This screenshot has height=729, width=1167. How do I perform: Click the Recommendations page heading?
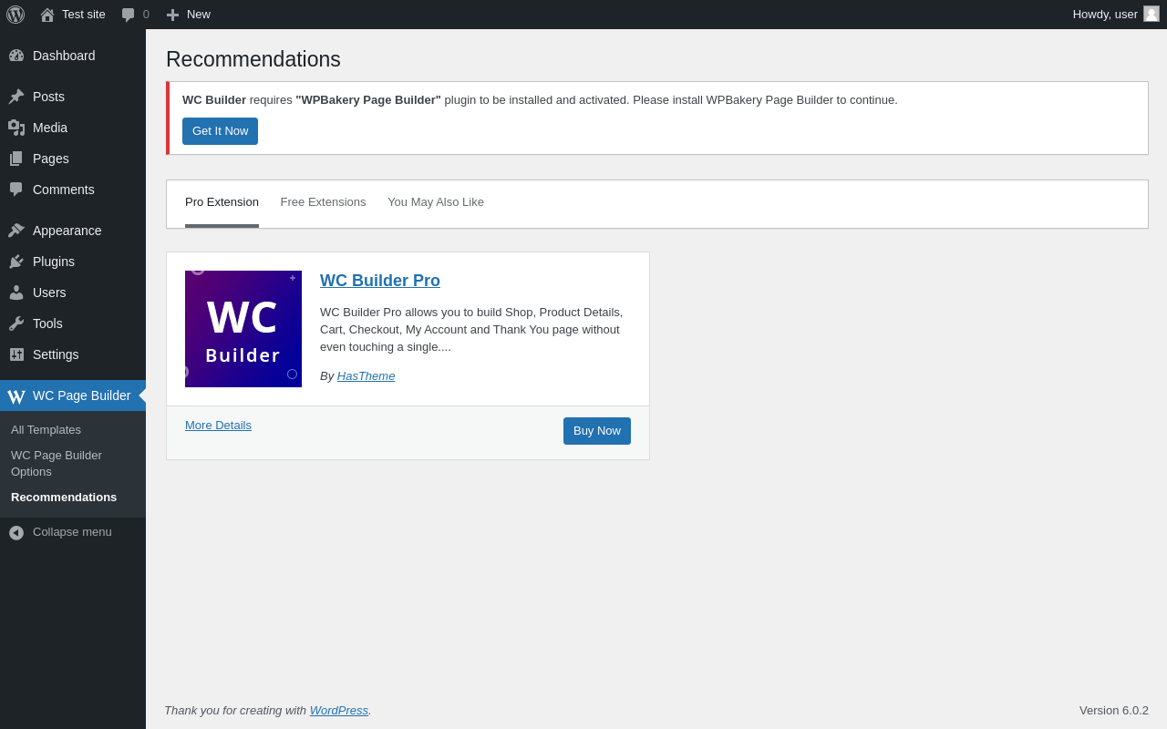(253, 59)
